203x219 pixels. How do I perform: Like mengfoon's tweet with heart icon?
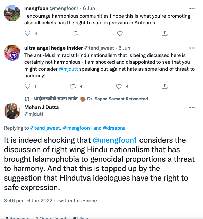click(x=119, y=33)
